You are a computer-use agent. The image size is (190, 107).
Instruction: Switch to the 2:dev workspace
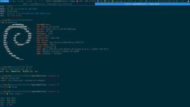pyautogui.click(x=13, y=1)
